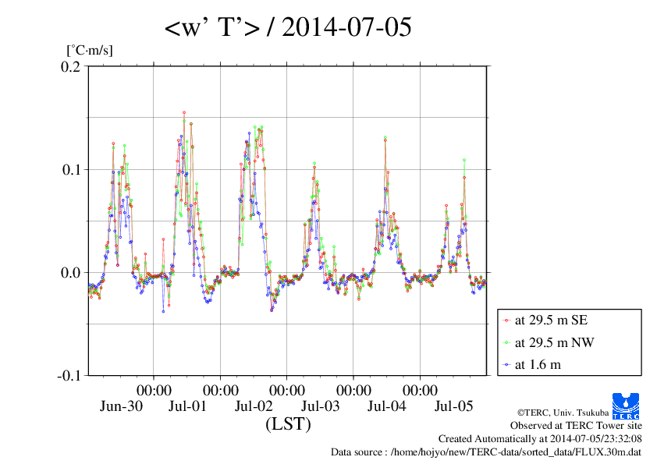
Task: Click the chart title <w' T'> / 2014-07-05
Action: tap(288, 27)
